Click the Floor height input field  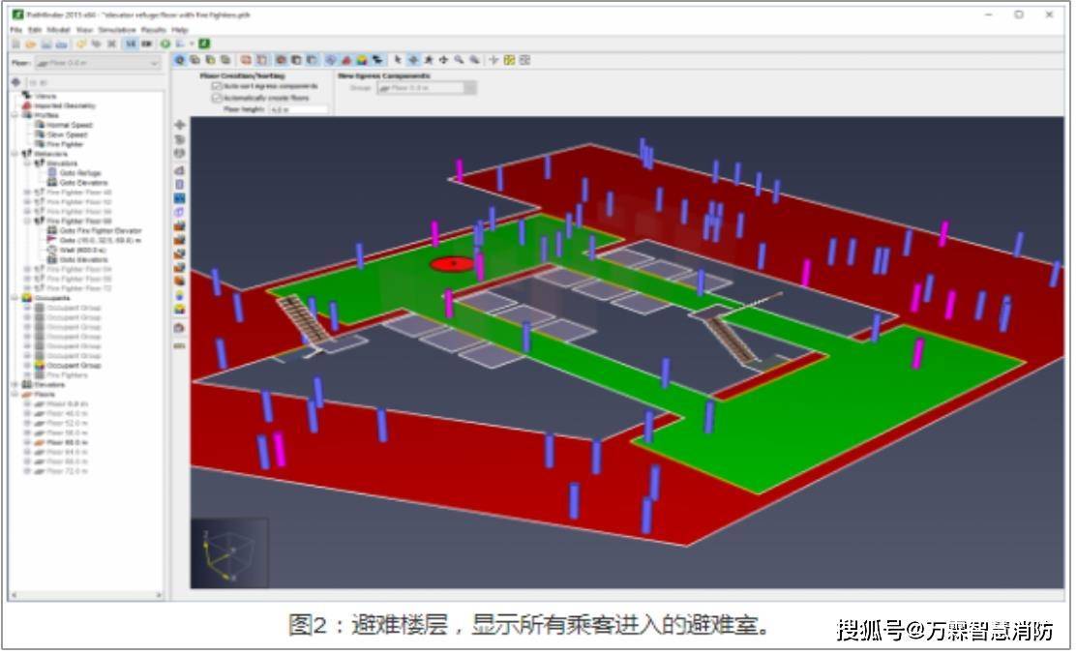click(298, 110)
